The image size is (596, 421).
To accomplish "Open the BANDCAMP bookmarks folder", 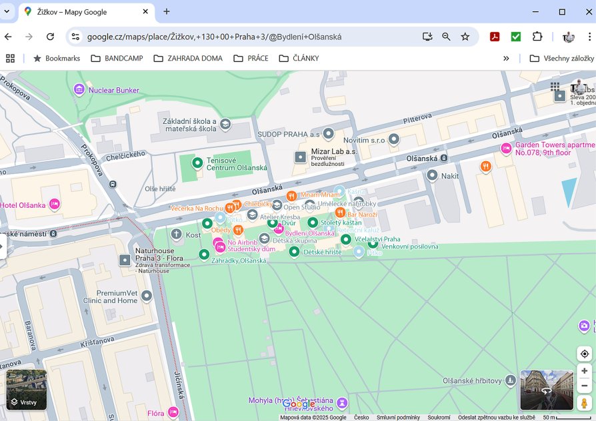I will [x=117, y=58].
